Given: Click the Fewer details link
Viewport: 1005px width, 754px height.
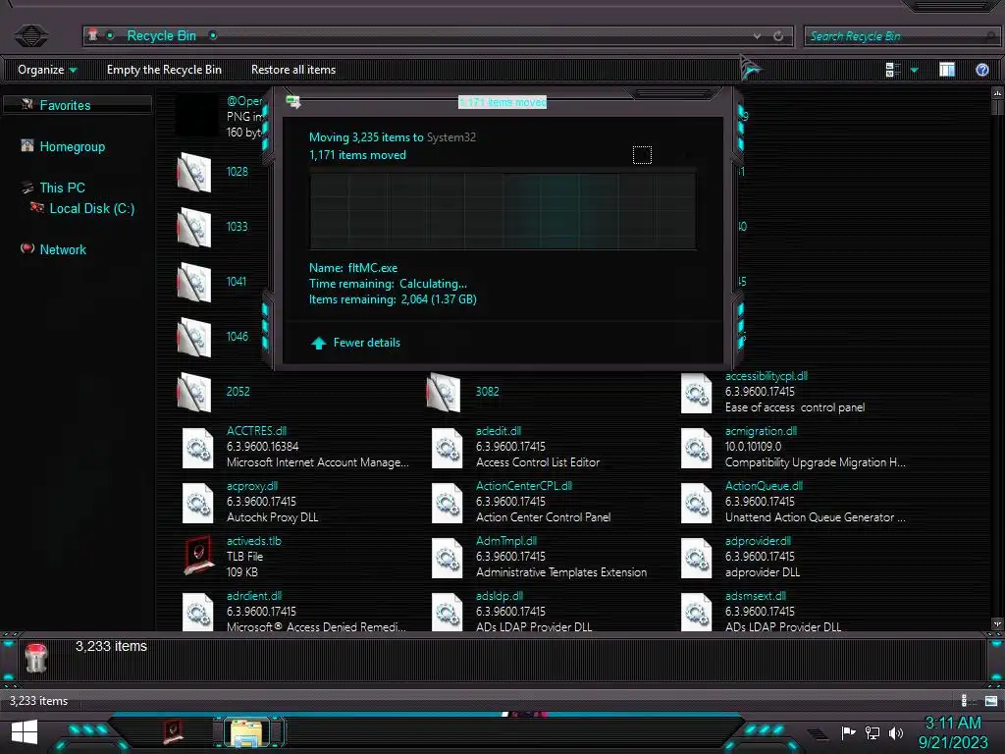Looking at the screenshot, I should point(366,343).
